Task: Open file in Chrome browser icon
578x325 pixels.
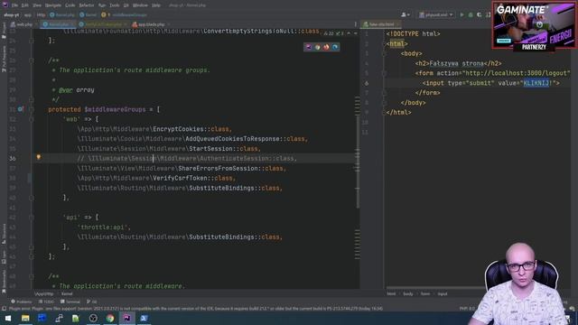Action: point(317,47)
